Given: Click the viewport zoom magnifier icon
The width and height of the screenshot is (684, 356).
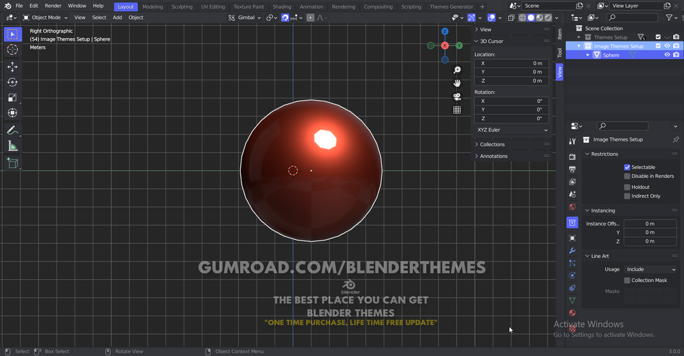Looking at the screenshot, I should (457, 70).
